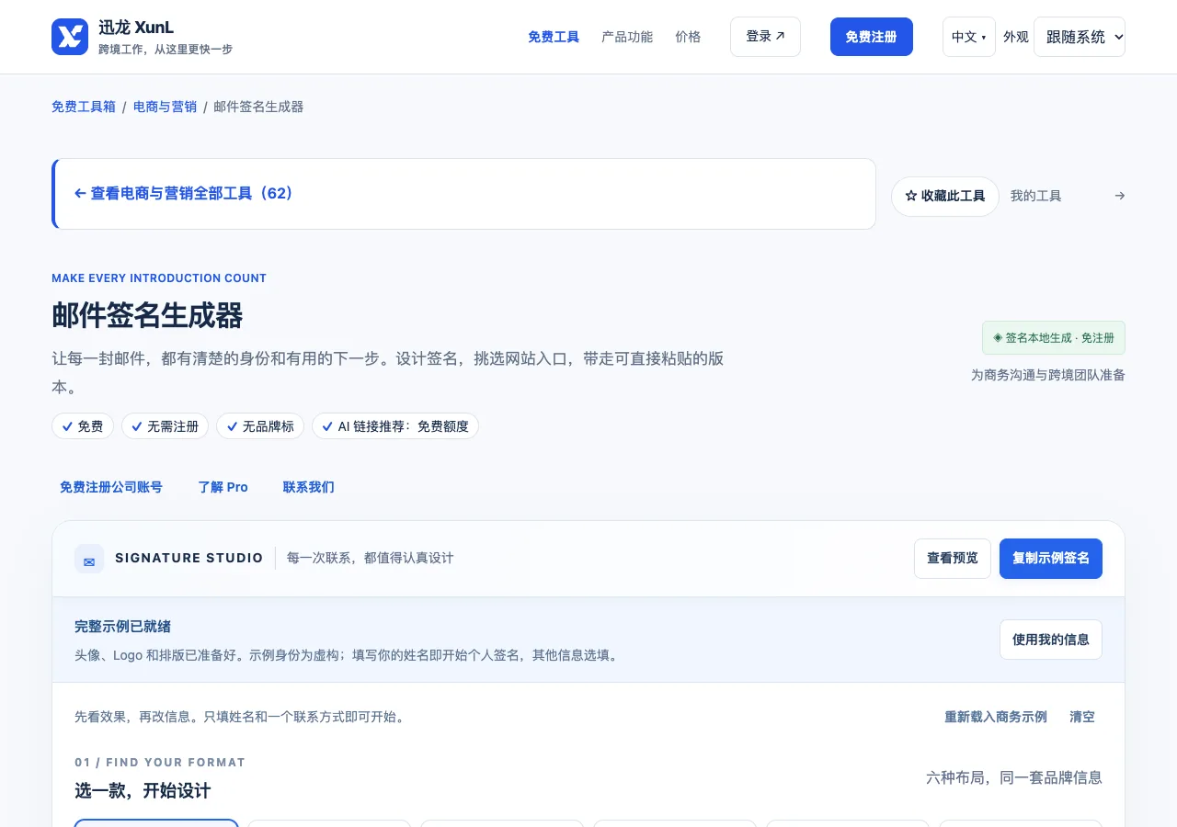Viewport: 1177px width, 827px height.
Task: Open the 免费工具 nav item
Action: point(554,37)
